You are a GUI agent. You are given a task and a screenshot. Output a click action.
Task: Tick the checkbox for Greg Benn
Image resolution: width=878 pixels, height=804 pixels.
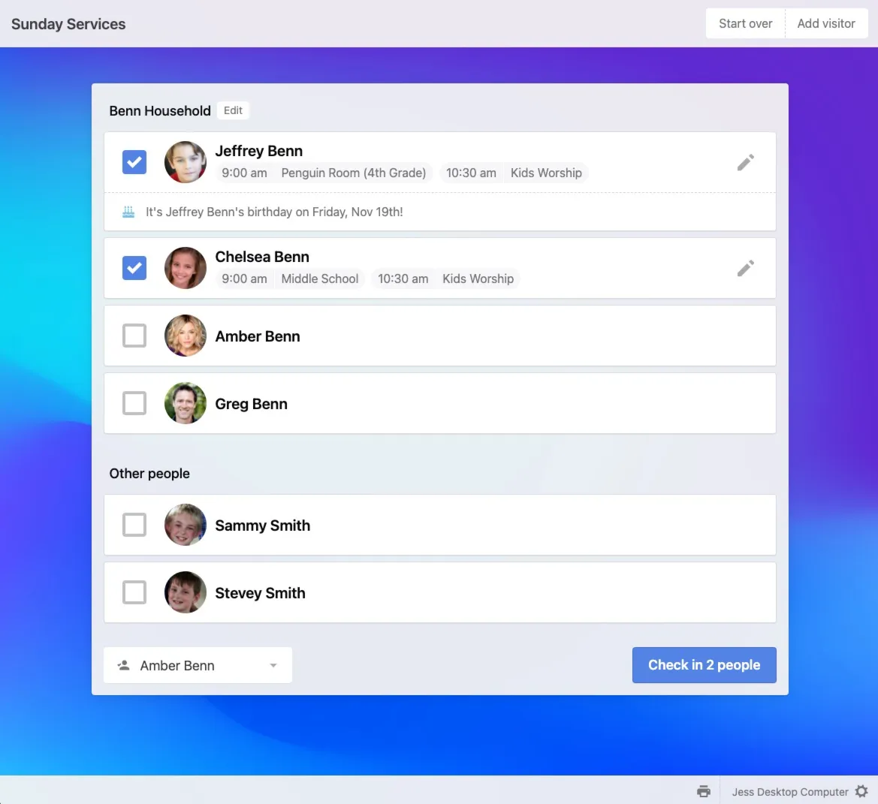pyautogui.click(x=134, y=403)
